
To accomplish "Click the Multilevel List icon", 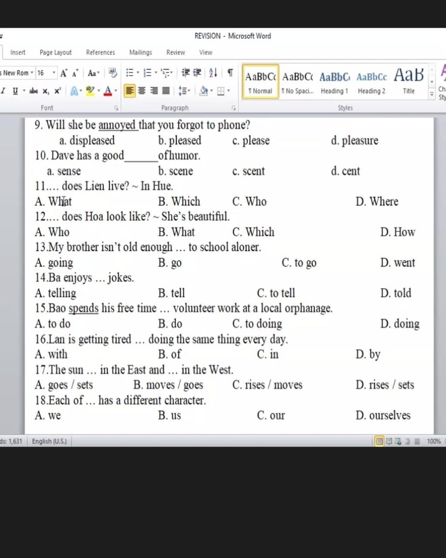I will [x=165, y=73].
